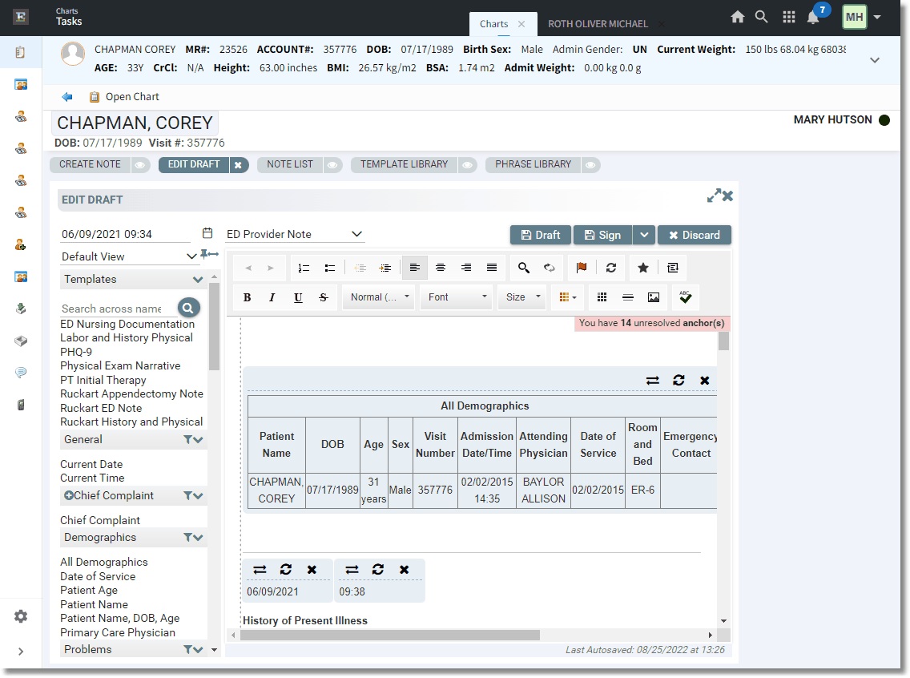Open the search magnifier in top bar
The image size is (910, 678).
coord(762,17)
